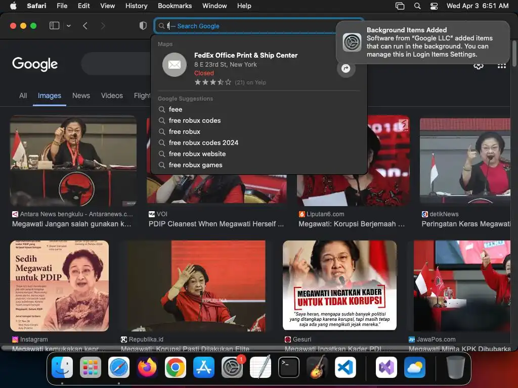
Task: Open the History menu
Action: 136,6
